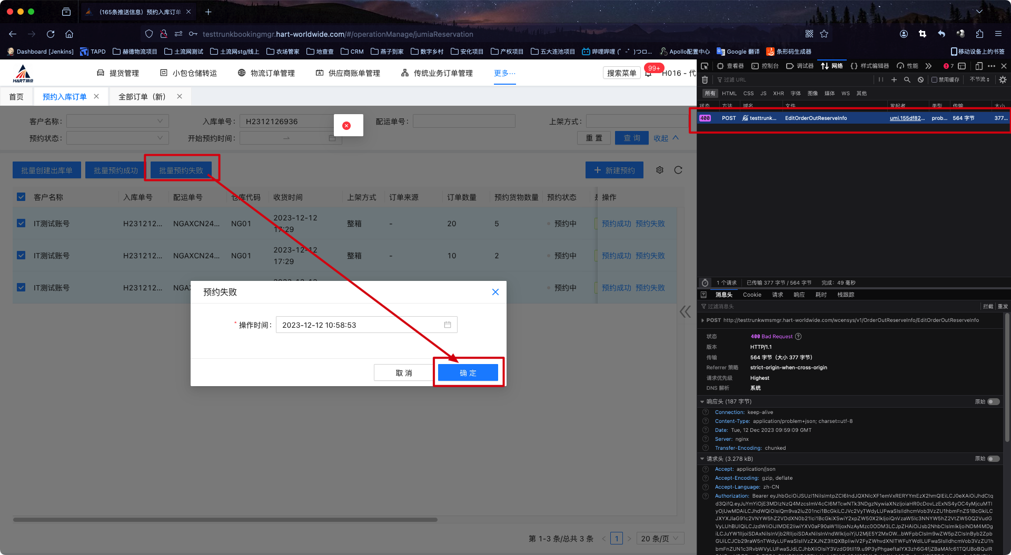Click the 取消 button
This screenshot has width=1011, height=555.
click(403, 372)
